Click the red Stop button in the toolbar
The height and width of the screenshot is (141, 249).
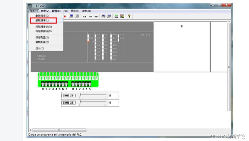(x=65, y=16)
